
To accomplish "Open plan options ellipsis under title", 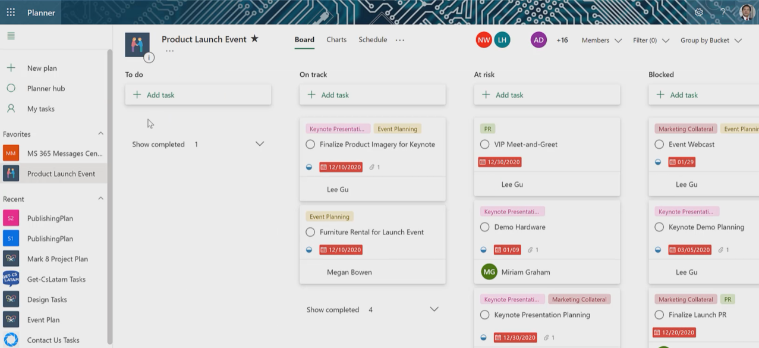I will pyautogui.click(x=170, y=51).
